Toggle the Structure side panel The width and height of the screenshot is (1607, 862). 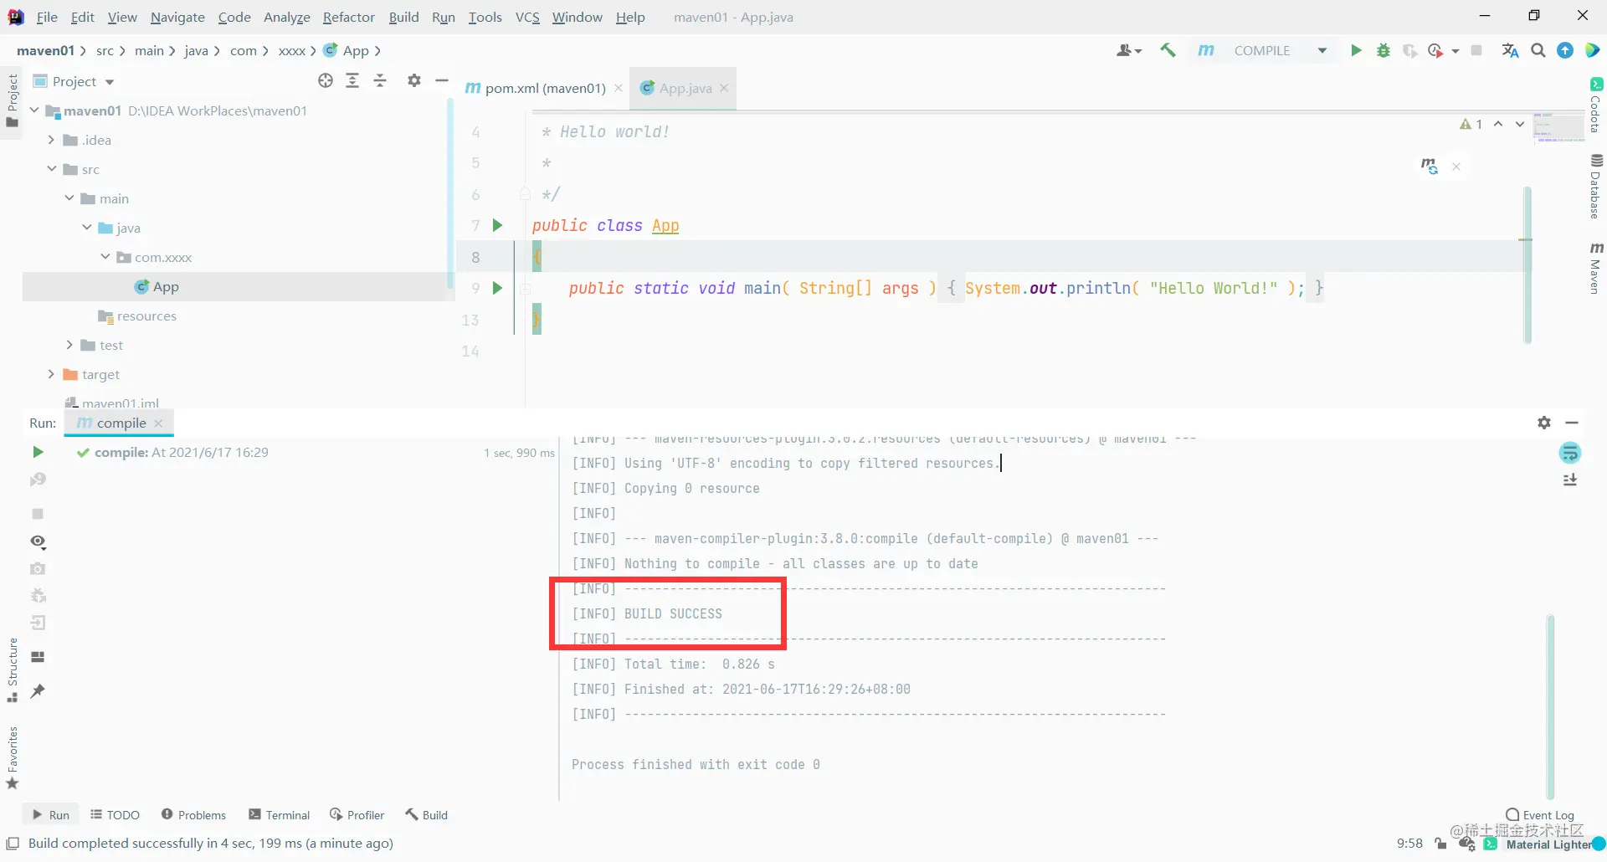pyautogui.click(x=13, y=670)
